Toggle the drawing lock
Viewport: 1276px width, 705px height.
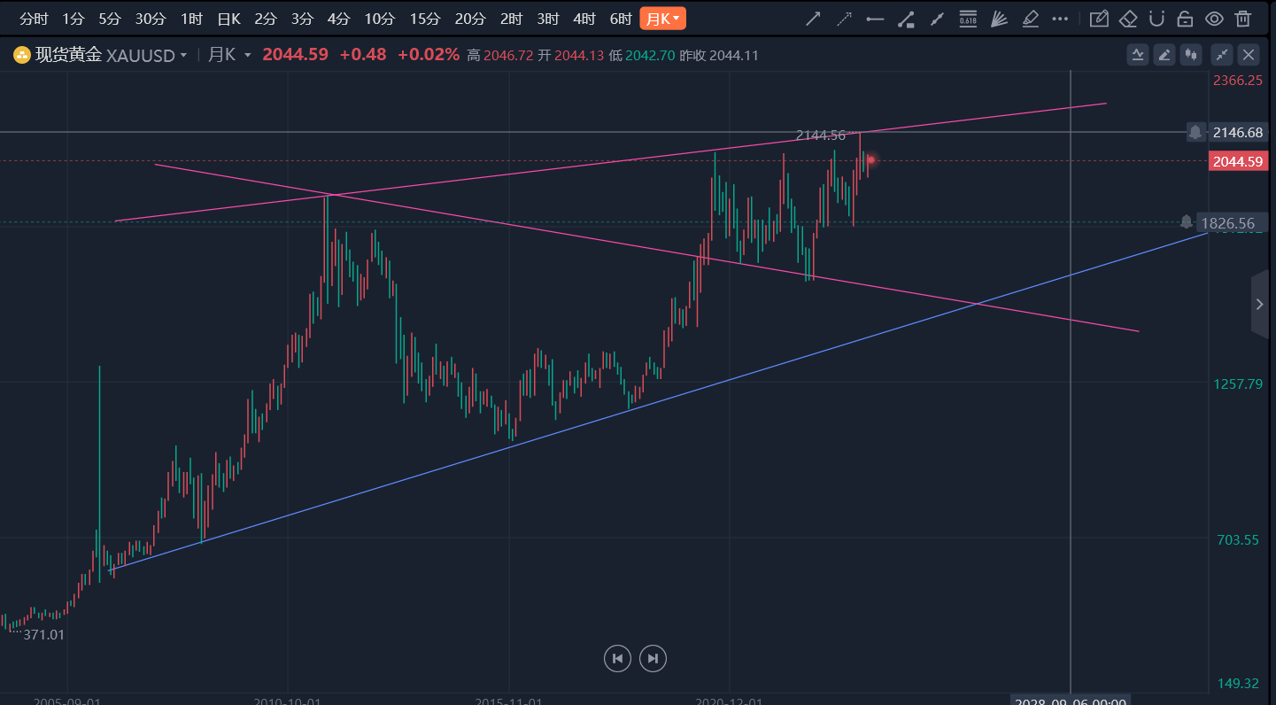[1185, 19]
